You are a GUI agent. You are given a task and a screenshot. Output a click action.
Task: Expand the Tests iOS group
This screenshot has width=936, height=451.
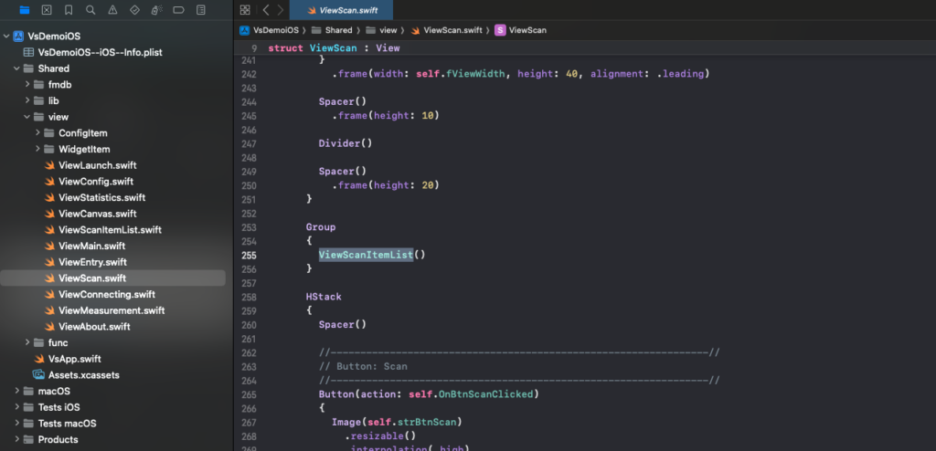16,407
